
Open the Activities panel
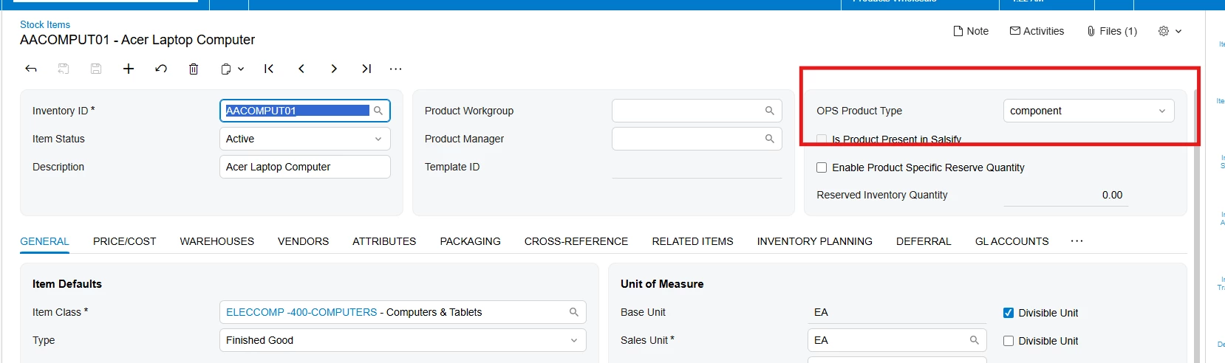pos(1037,31)
